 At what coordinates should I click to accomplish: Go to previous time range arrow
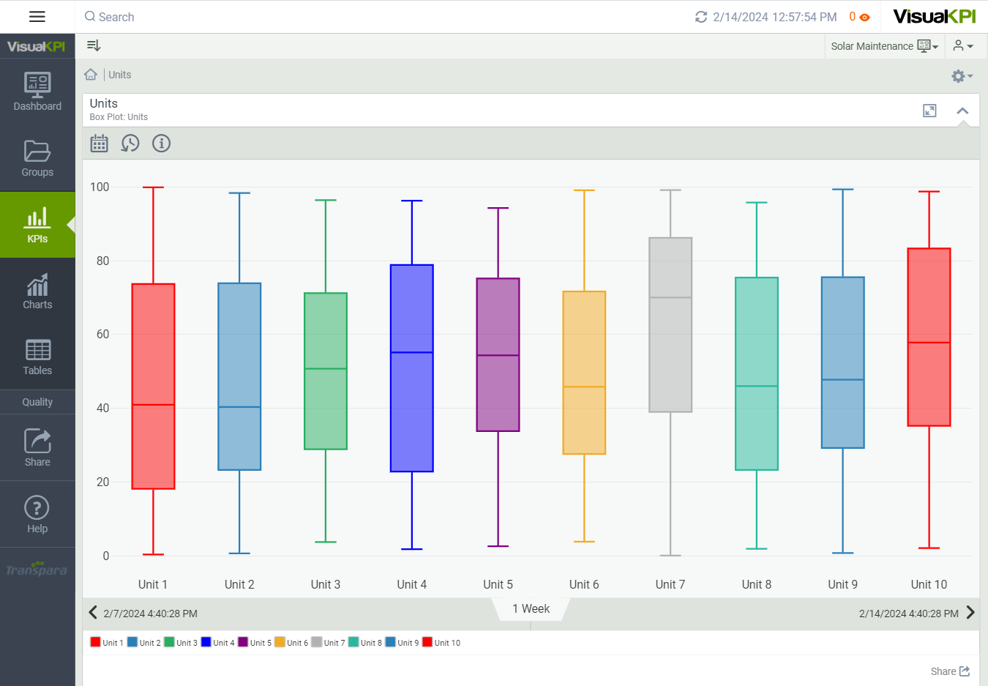click(x=93, y=613)
